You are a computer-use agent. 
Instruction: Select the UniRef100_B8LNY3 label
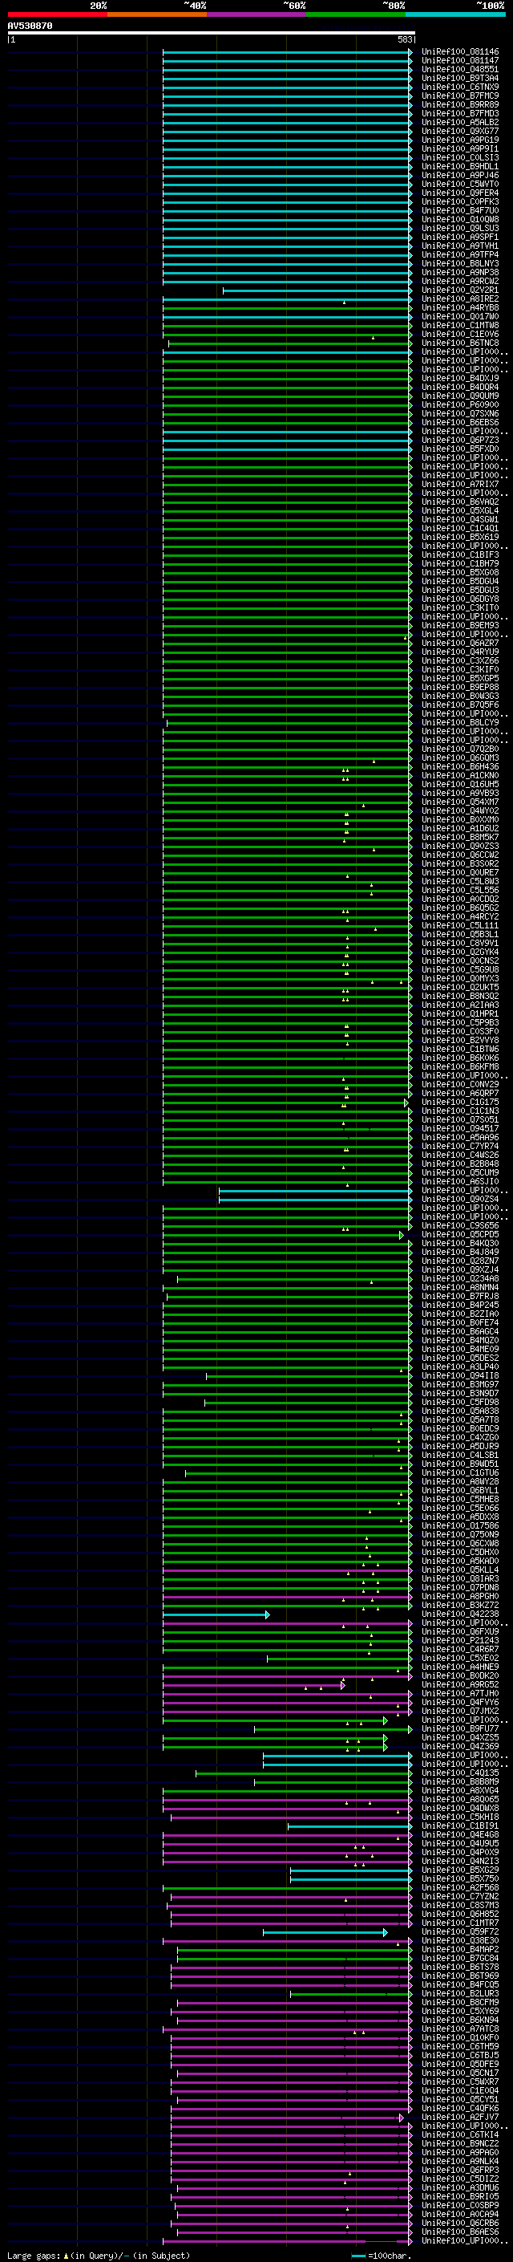tap(460, 263)
